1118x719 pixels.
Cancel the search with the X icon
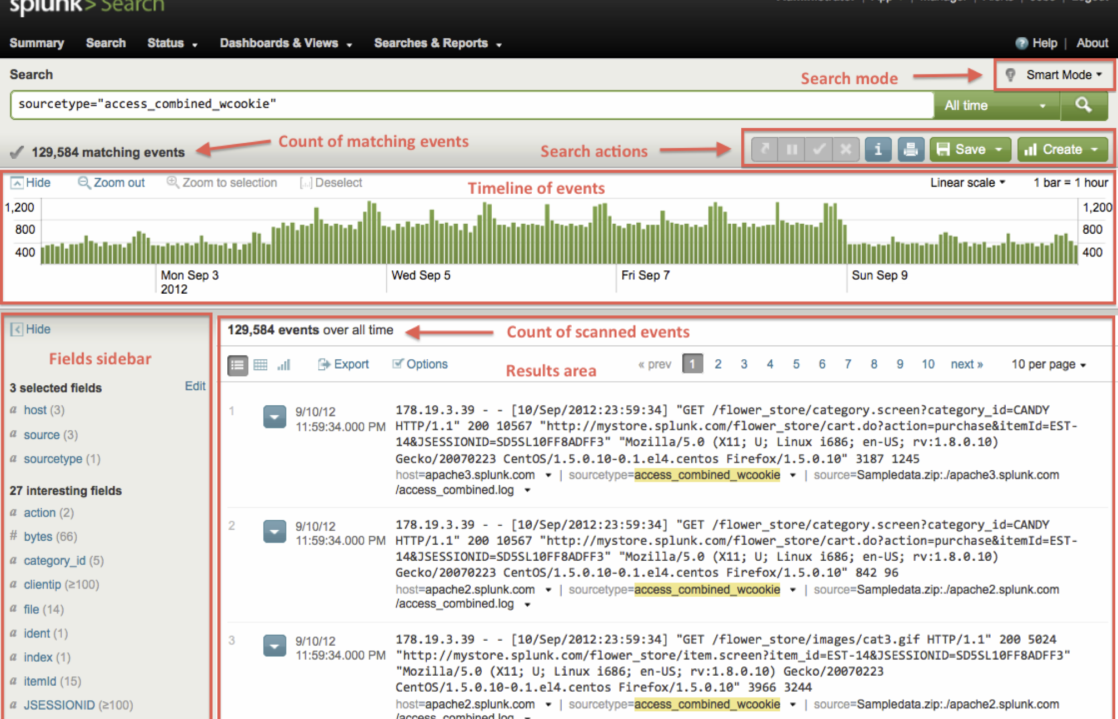(846, 149)
